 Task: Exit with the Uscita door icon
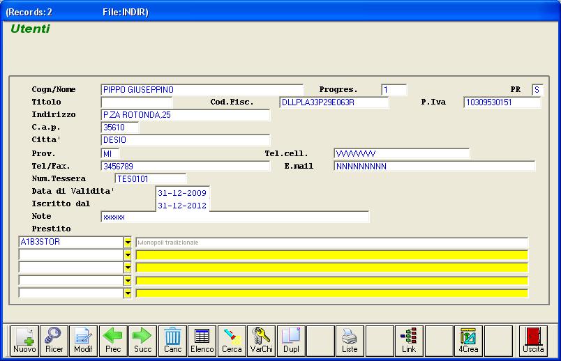[533, 341]
